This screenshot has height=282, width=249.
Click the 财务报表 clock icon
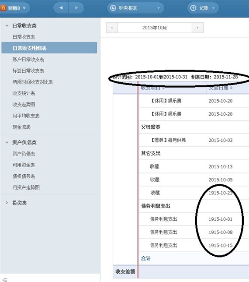pyautogui.click(x=113, y=8)
